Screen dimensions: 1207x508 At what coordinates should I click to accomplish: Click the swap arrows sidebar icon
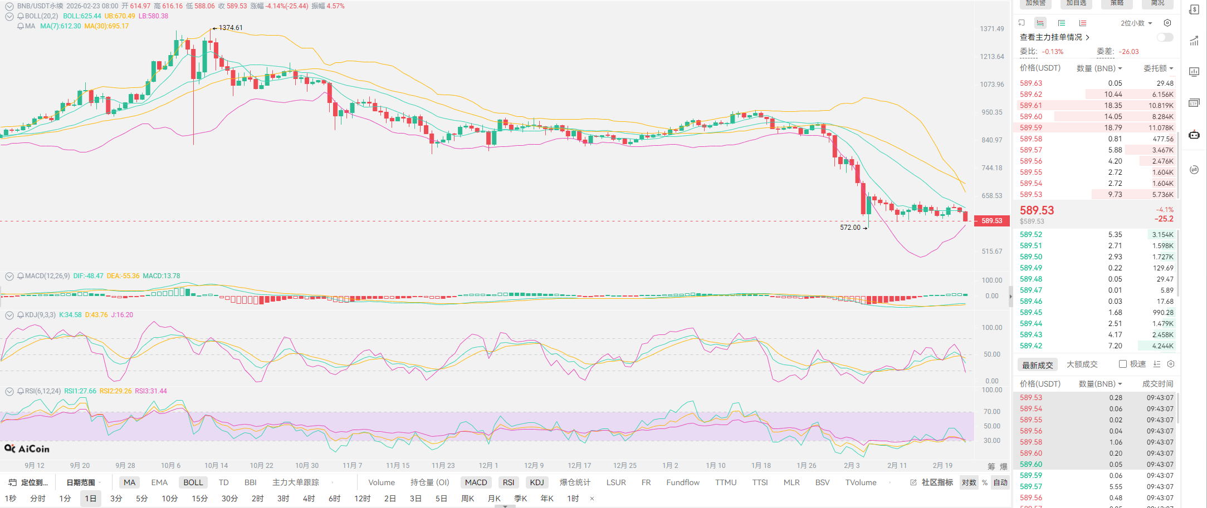1194,170
